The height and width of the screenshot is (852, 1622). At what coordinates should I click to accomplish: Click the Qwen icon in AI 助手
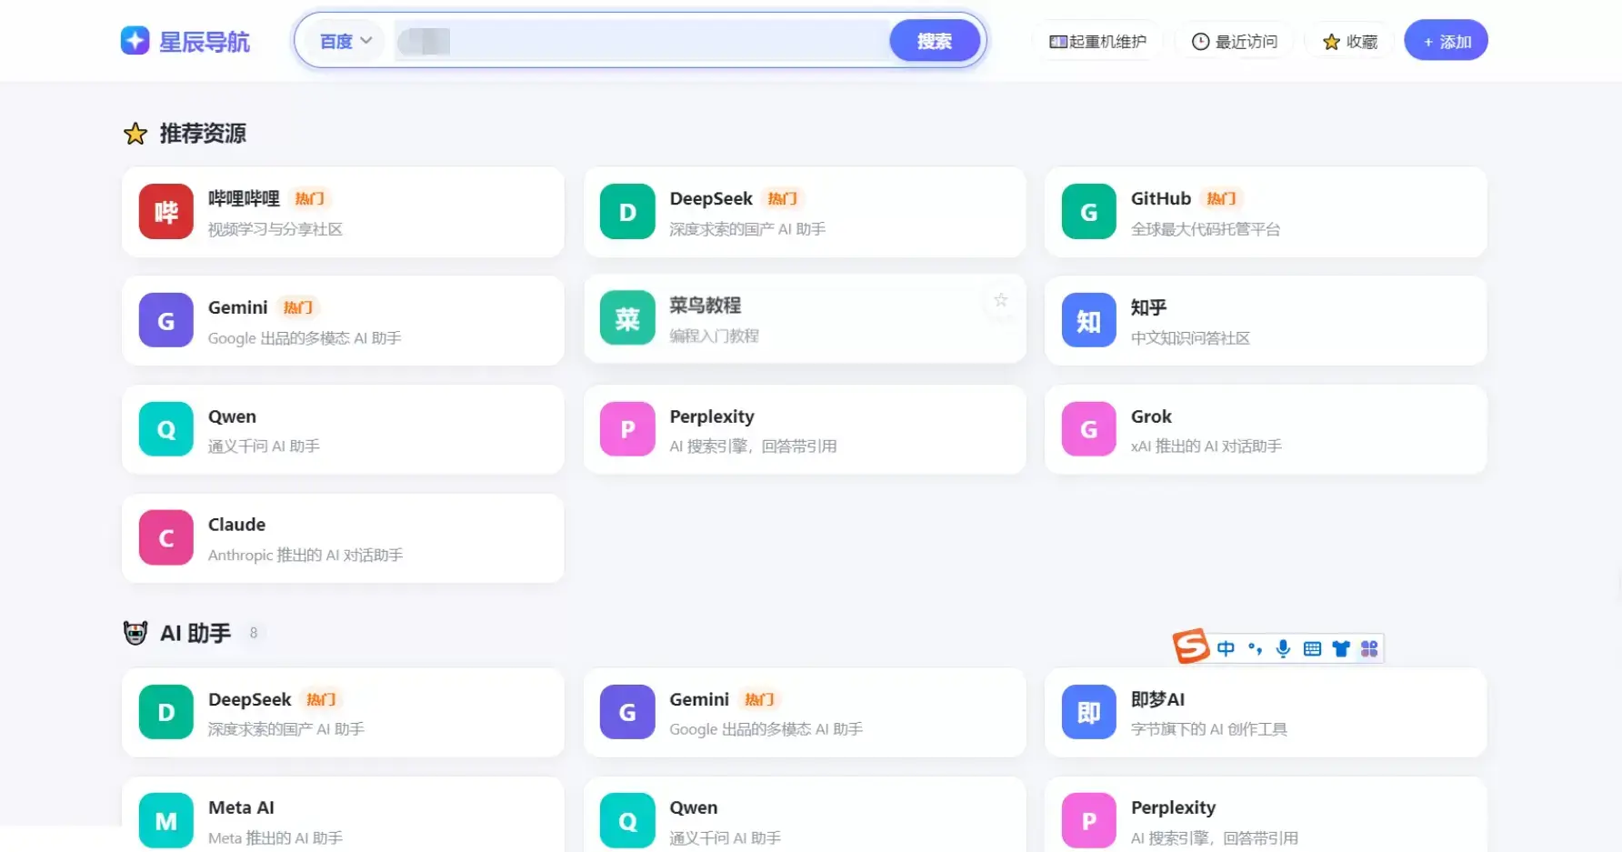click(x=627, y=820)
